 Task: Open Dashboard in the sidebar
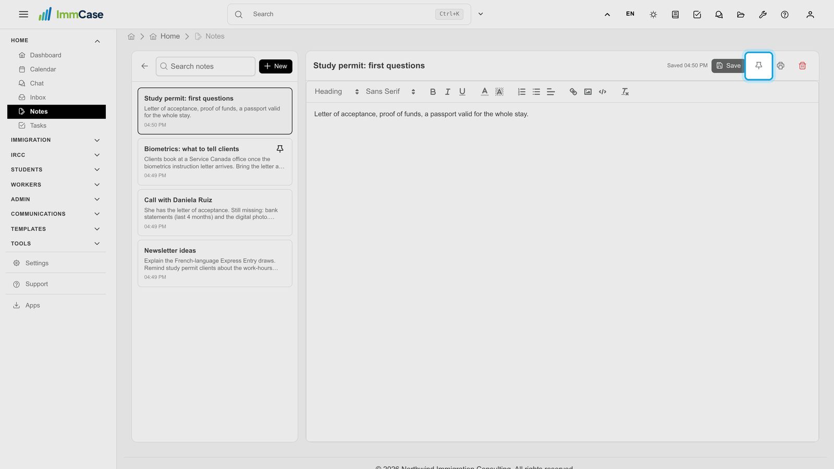point(56,55)
